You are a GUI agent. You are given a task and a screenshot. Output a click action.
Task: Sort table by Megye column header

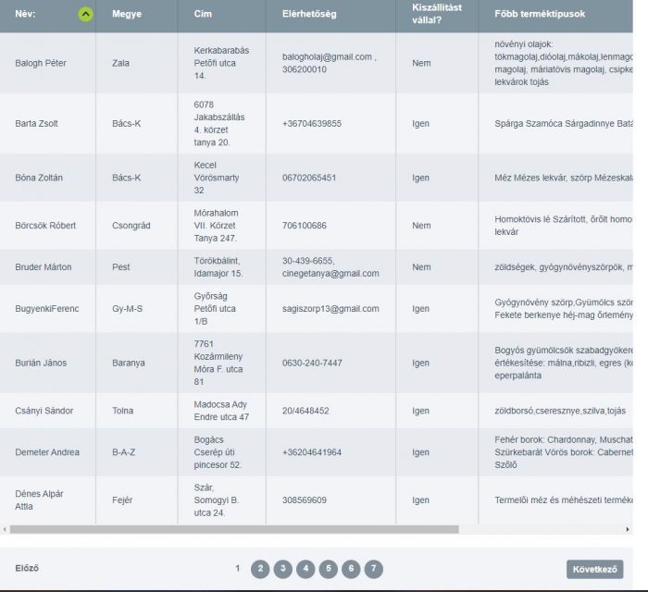(127, 14)
